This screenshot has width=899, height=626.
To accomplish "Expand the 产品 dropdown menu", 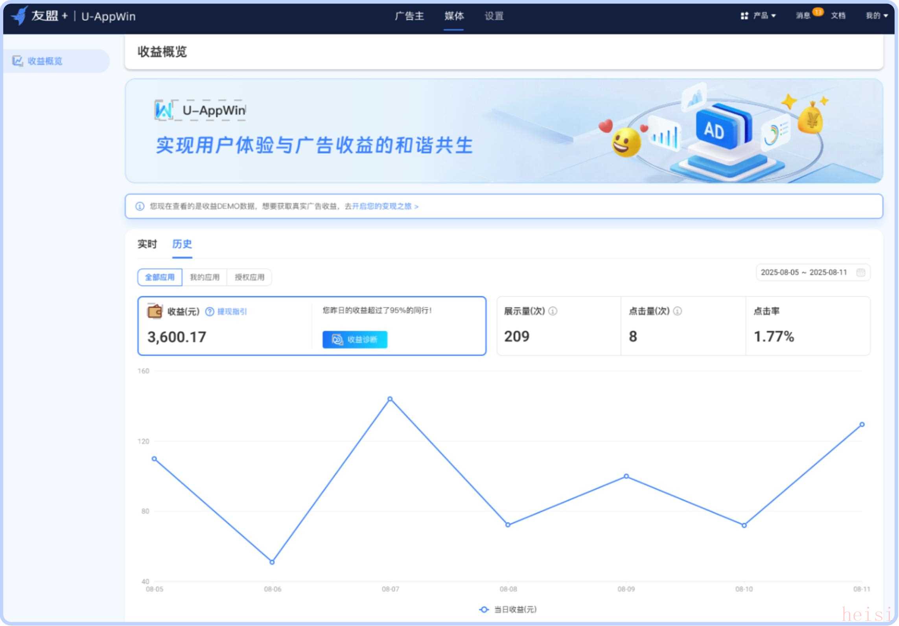I will click(x=764, y=16).
